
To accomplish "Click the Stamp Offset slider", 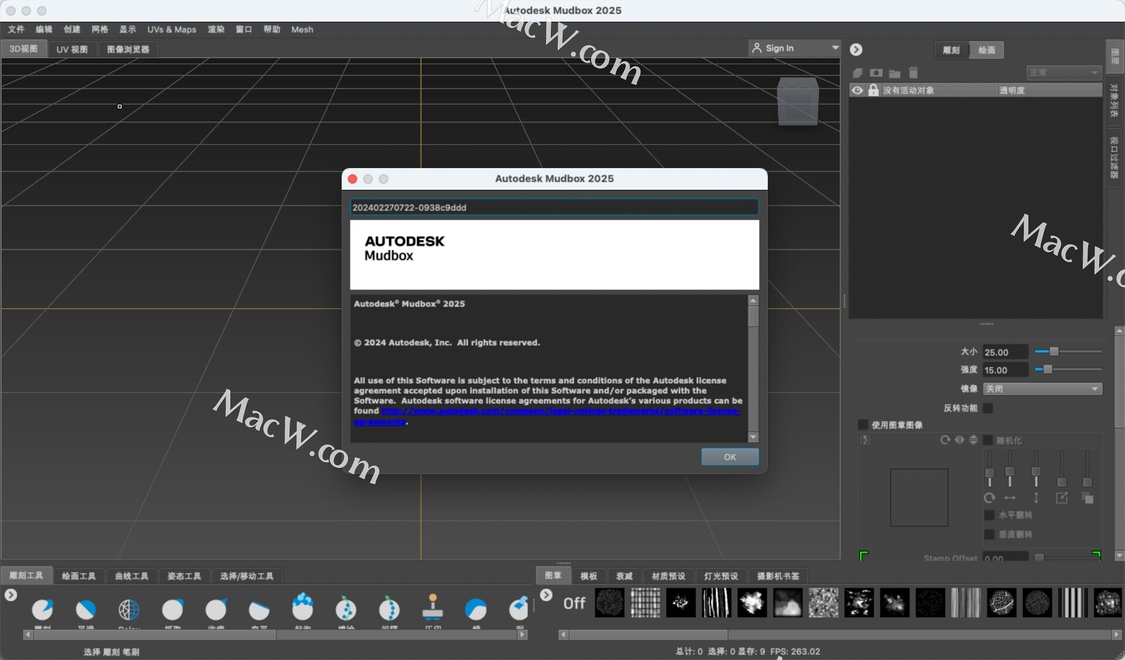I will (x=1068, y=558).
